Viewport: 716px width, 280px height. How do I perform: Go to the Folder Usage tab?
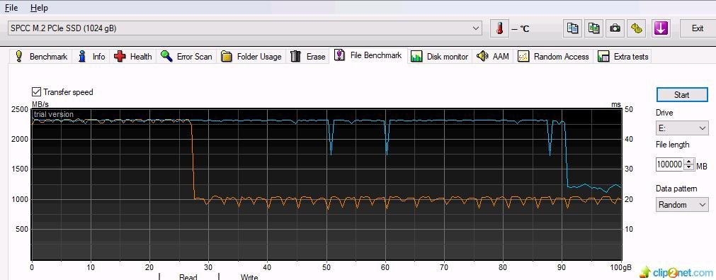[251, 57]
